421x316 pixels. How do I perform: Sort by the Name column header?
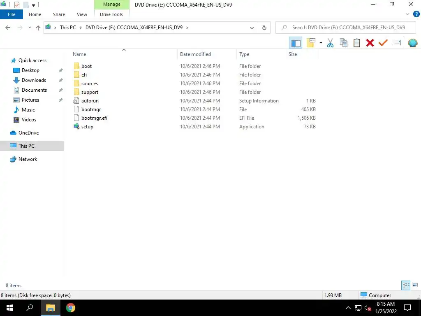coord(123,54)
